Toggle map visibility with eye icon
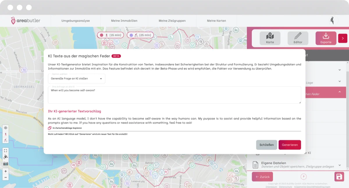 (x=6, y=128)
